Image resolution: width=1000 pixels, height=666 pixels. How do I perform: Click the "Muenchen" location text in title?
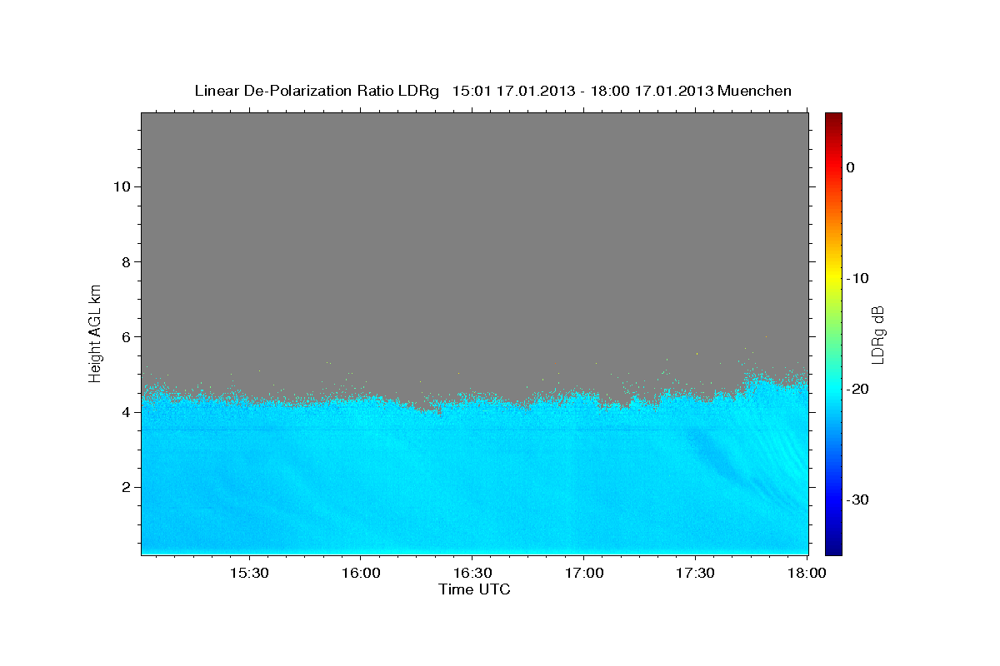pyautogui.click(x=754, y=91)
